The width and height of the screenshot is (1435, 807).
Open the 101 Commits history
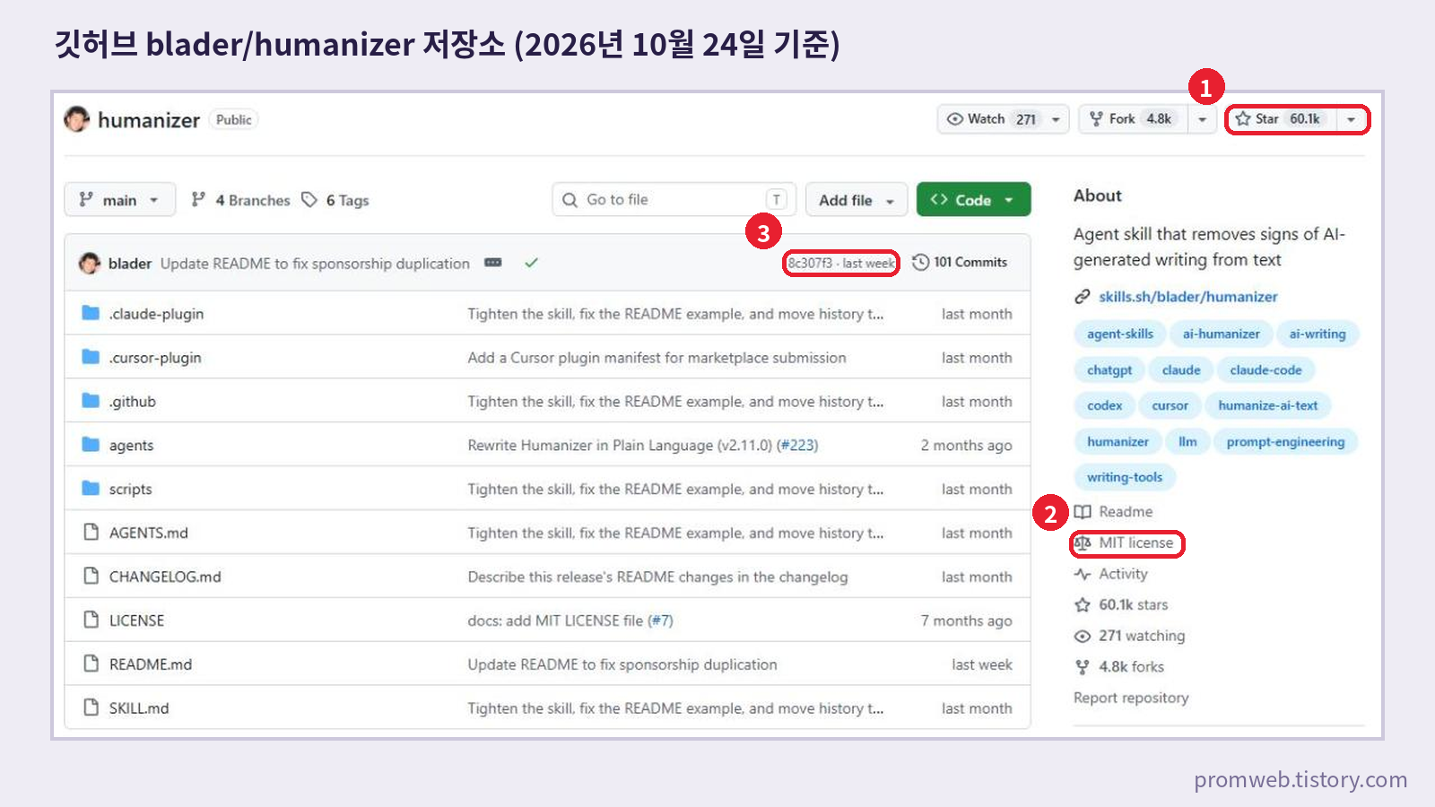click(960, 263)
